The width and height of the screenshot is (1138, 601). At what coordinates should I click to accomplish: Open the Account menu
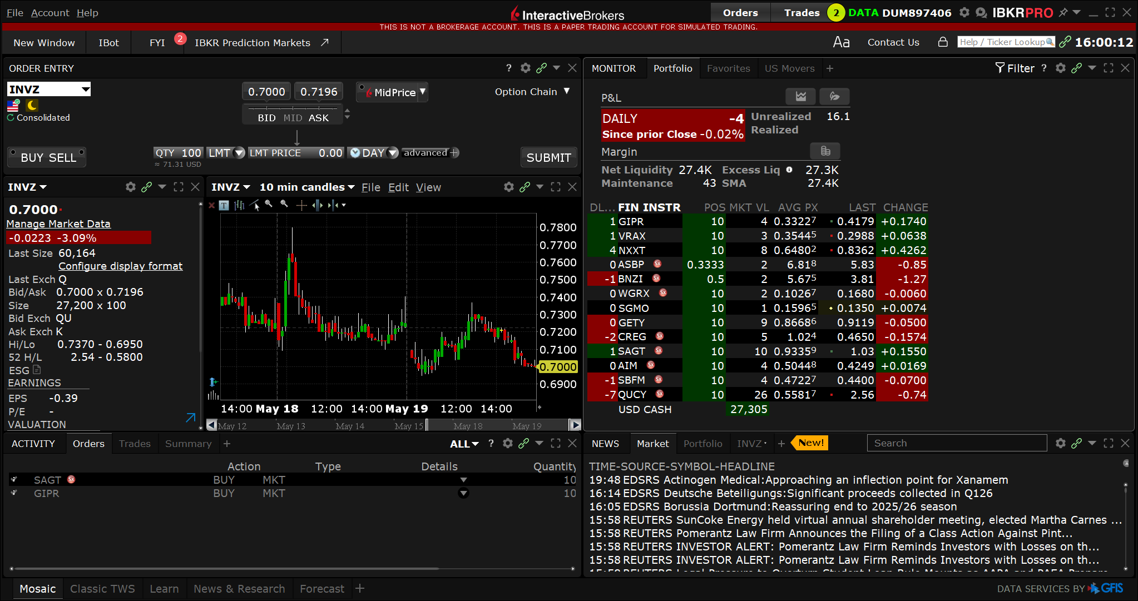click(x=50, y=12)
